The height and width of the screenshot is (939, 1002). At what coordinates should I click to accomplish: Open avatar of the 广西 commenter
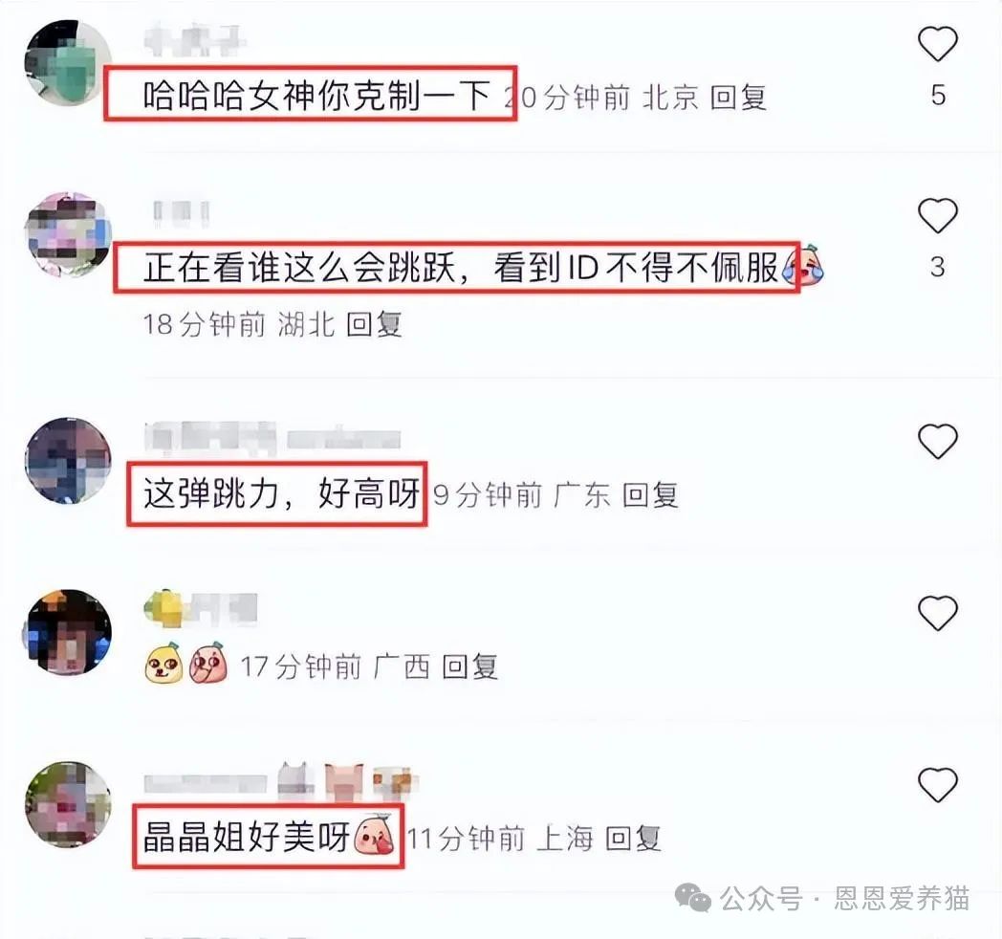(x=69, y=632)
